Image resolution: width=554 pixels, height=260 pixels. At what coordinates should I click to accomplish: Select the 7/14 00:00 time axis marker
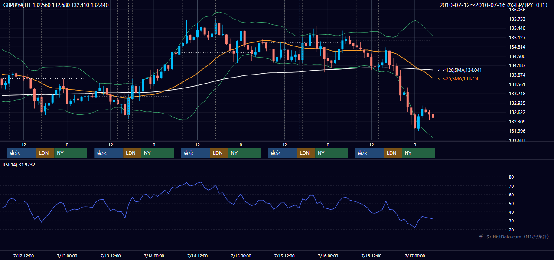click(154, 256)
